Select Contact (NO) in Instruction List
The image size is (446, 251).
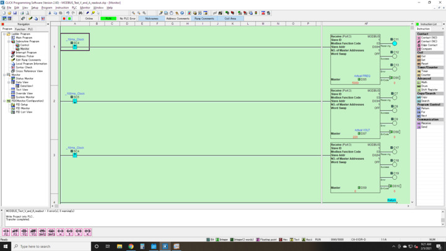click(x=429, y=38)
